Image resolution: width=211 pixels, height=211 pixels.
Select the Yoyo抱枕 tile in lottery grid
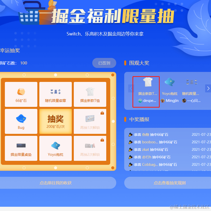point(55,148)
